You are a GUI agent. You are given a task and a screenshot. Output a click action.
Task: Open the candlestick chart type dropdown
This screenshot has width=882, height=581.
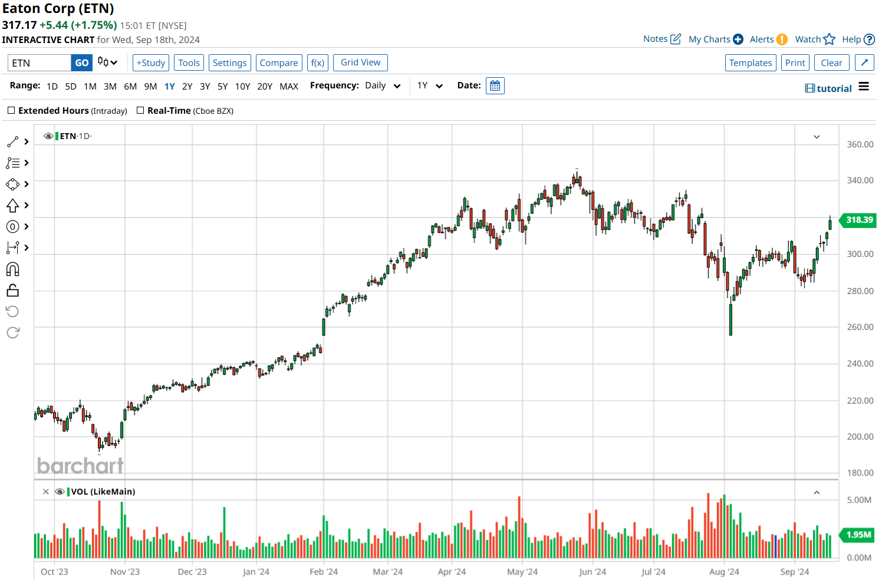(x=107, y=62)
